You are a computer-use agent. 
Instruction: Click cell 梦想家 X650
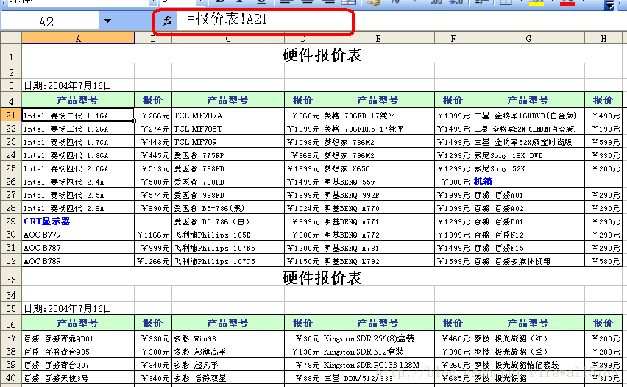(378, 168)
